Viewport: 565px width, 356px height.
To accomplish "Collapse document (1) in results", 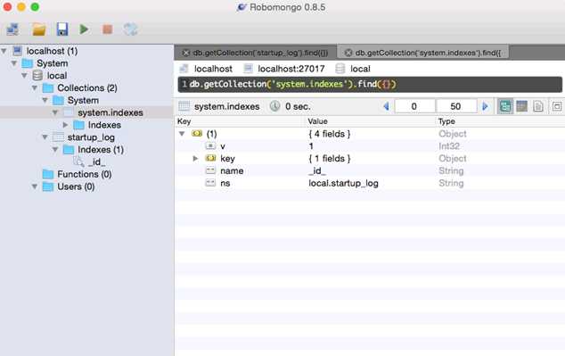I will (x=182, y=134).
